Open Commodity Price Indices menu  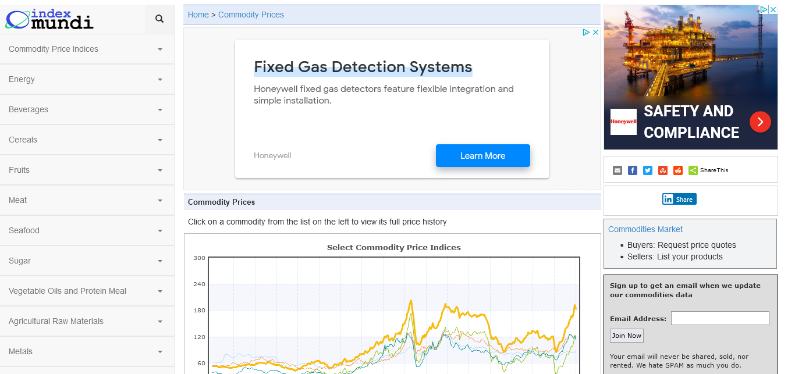coord(87,49)
